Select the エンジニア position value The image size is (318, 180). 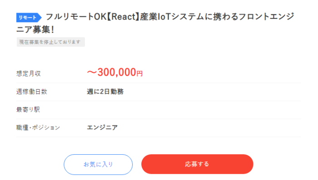pos(102,128)
